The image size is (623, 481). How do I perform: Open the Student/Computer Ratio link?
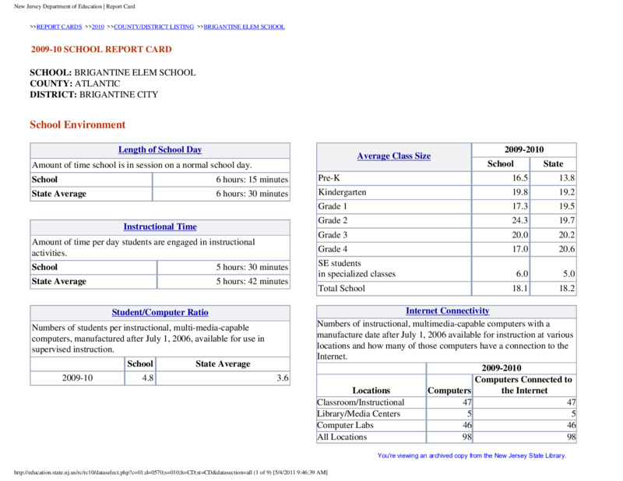[x=160, y=313]
